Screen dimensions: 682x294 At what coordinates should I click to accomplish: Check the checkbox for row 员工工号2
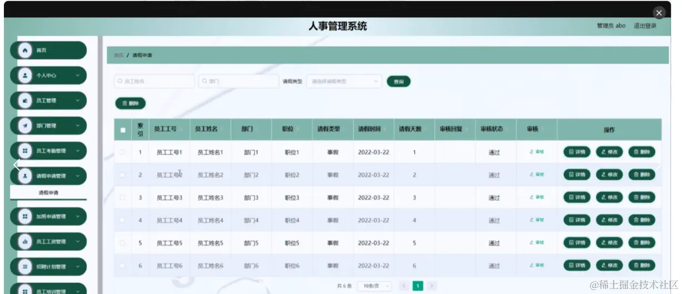pos(123,175)
